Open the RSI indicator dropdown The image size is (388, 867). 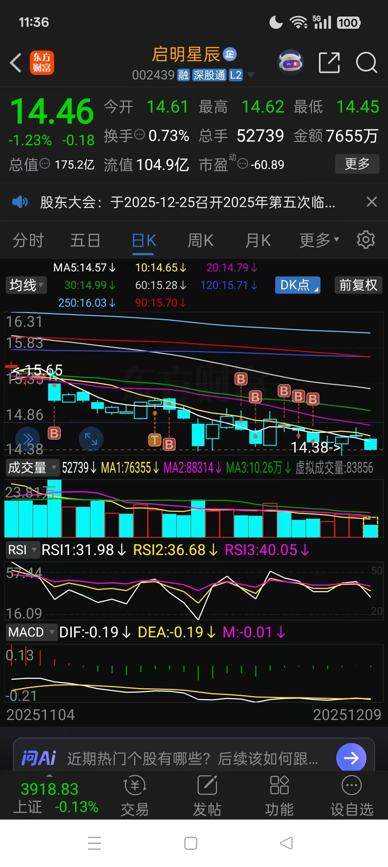pos(23,550)
